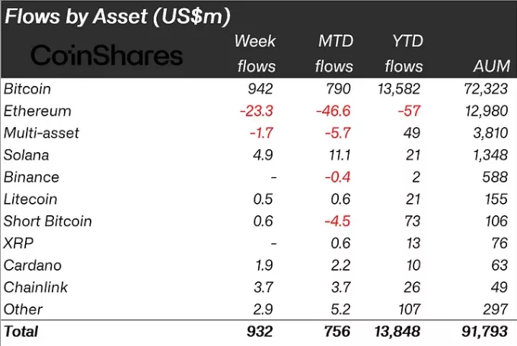Click Ethereum's negative week flow -23.3
Viewport: 517px width, 346px height.
pyautogui.click(x=257, y=111)
